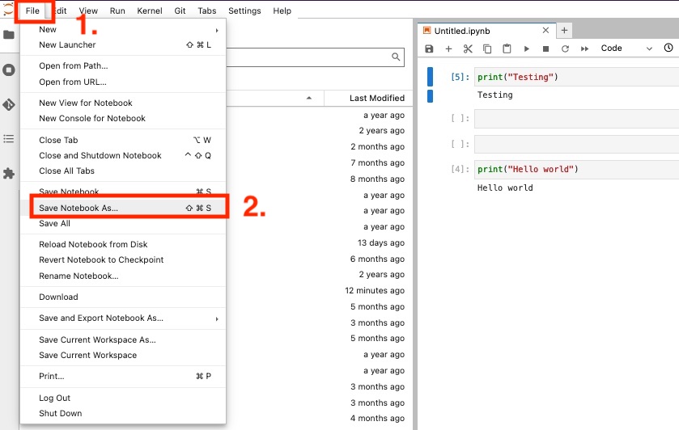Open the Help menu
Viewport: 679px width, 430px height.
[x=282, y=11]
